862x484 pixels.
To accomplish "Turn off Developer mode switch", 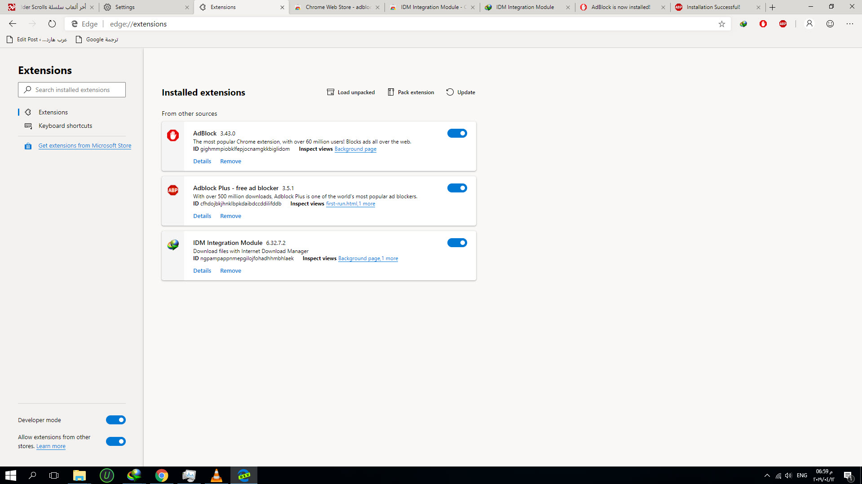I will (115, 420).
